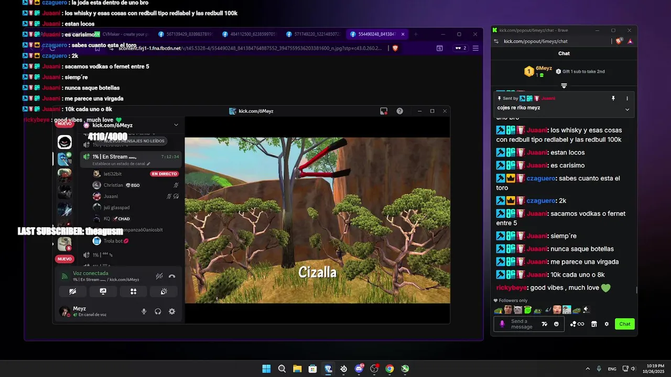Click the Cizalla stream preview video
The image size is (671, 377).
pos(317,220)
